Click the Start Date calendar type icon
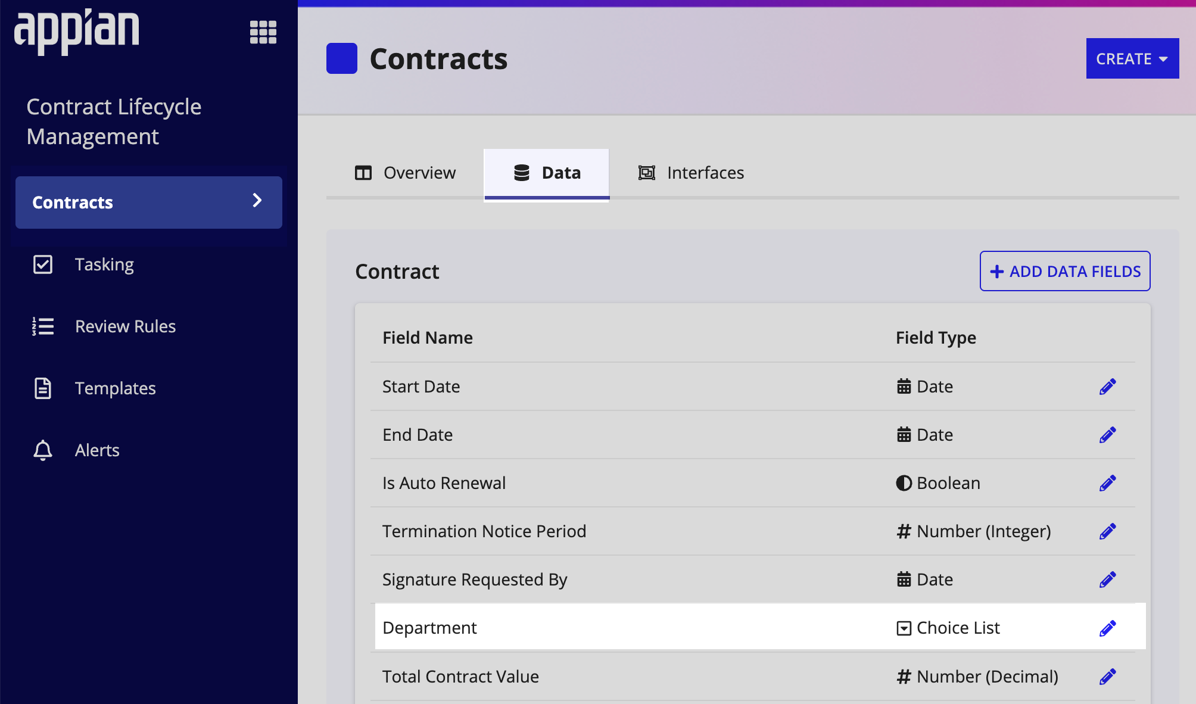This screenshot has height=704, width=1196. pos(904,387)
